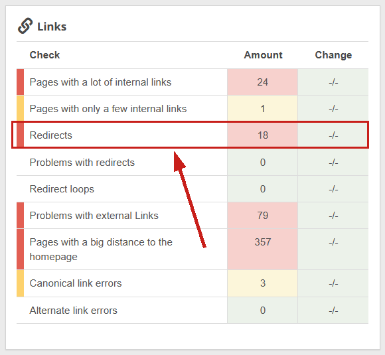Image resolution: width=385 pixels, height=355 pixels.
Task: Click red severity bar of external Links row
Action: pos(20,216)
